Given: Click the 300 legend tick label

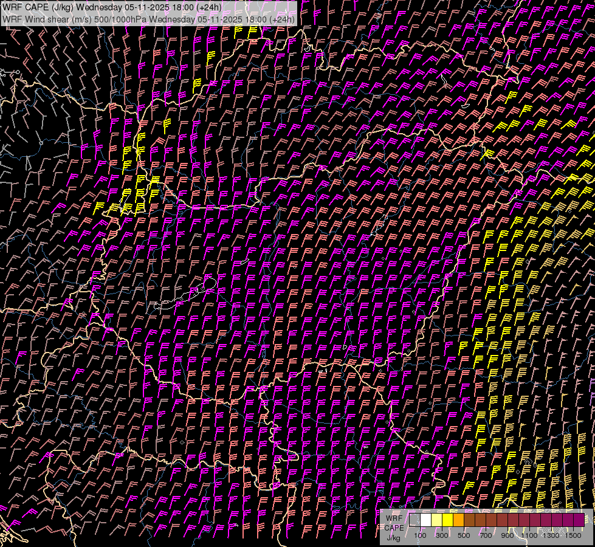Looking at the screenshot, I should [x=442, y=535].
